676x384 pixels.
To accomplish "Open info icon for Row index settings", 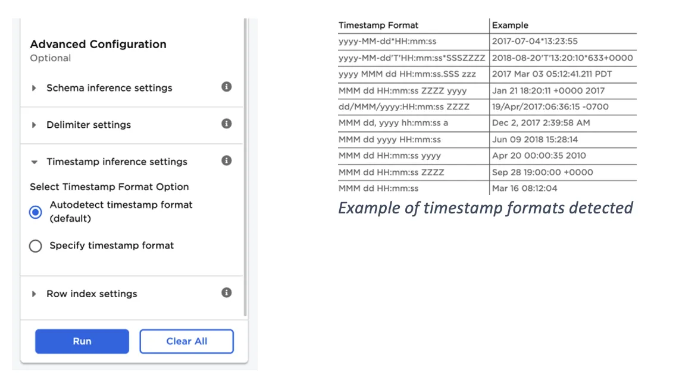I will tap(226, 292).
